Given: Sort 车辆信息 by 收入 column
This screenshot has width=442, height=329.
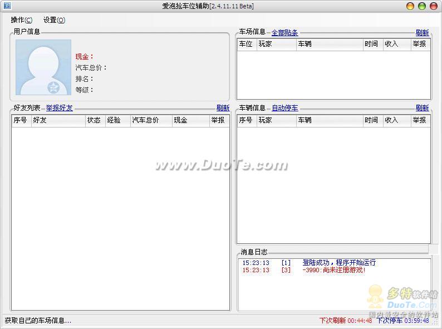Looking at the screenshot, I should point(397,121).
